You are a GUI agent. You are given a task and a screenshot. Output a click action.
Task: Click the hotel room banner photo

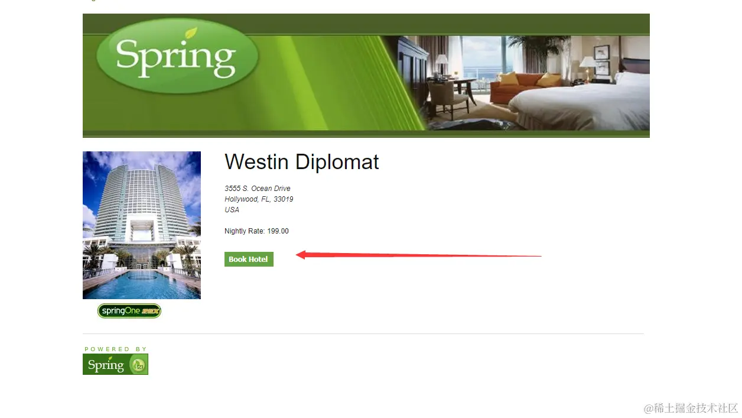tap(523, 83)
